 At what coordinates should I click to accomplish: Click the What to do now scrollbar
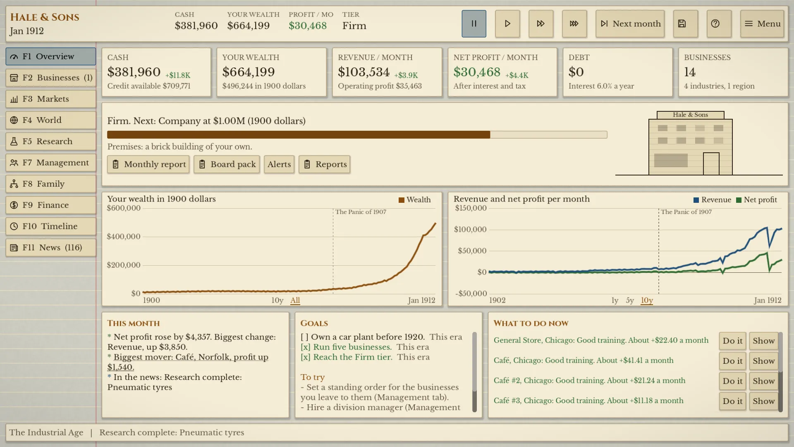pyautogui.click(x=780, y=372)
